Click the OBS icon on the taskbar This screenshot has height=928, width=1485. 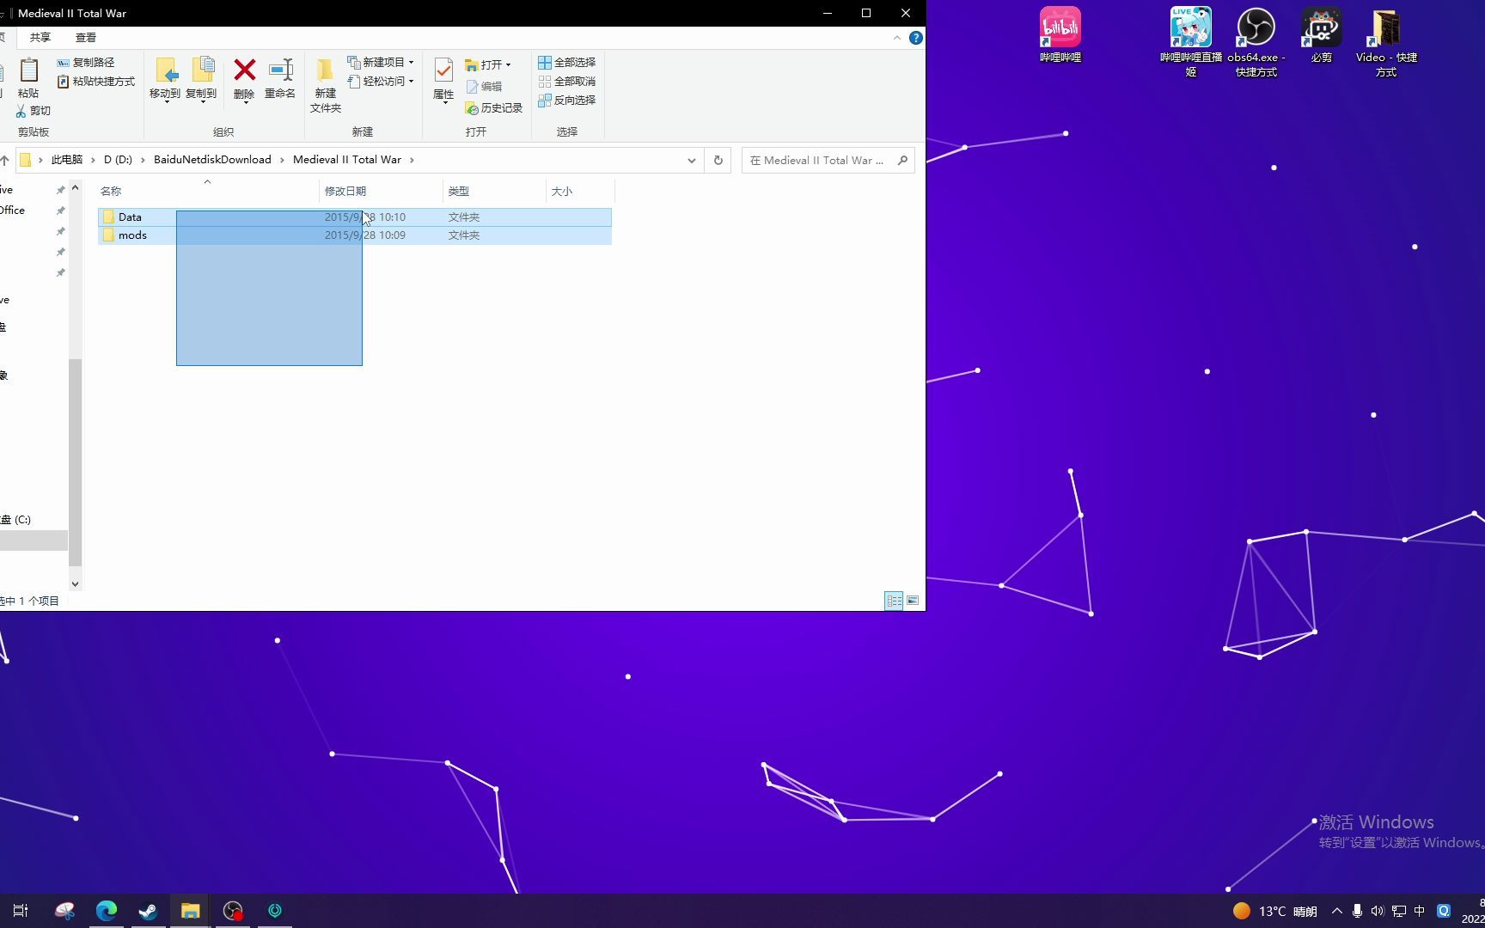click(x=233, y=911)
